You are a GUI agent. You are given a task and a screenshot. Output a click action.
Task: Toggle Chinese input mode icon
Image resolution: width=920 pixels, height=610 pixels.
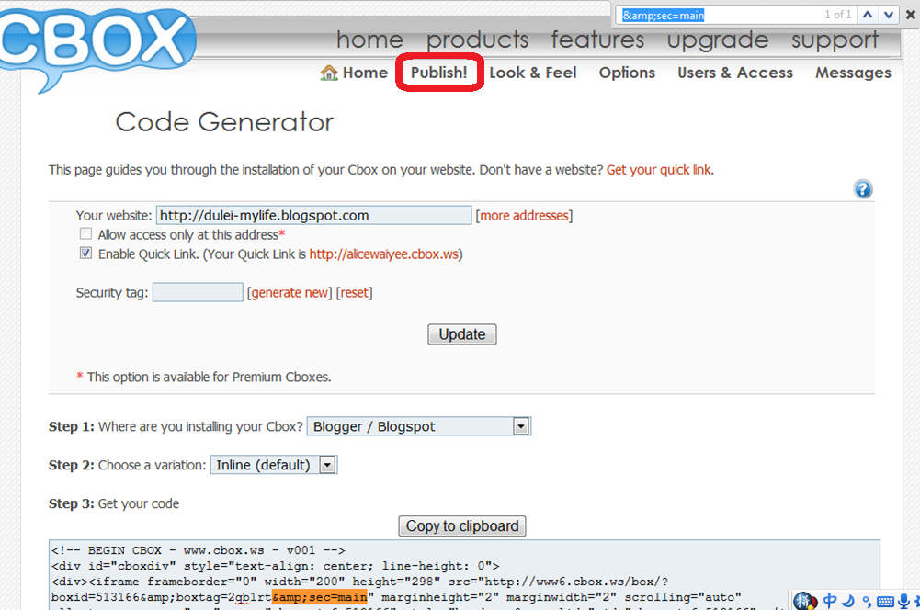(x=830, y=601)
